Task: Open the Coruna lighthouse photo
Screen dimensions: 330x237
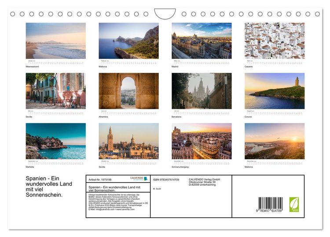Action: pos(275,91)
